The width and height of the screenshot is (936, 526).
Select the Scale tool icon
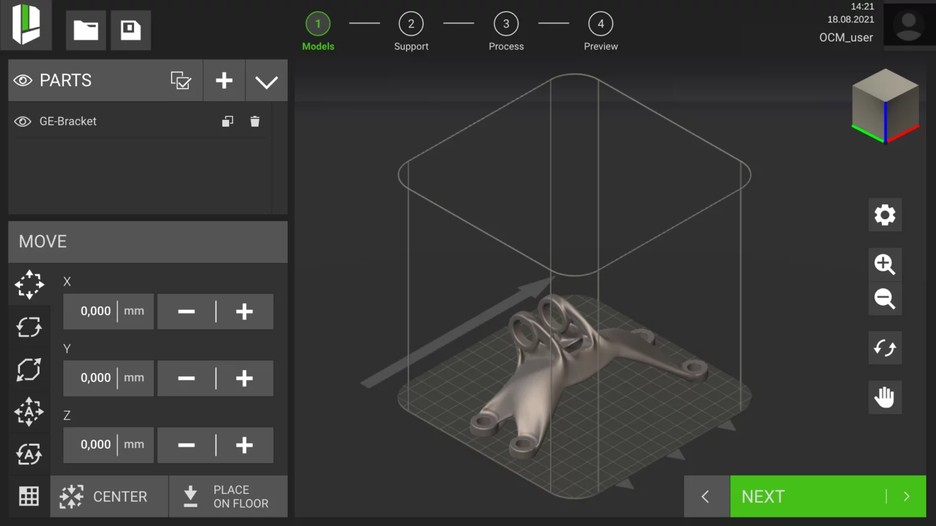[29, 370]
